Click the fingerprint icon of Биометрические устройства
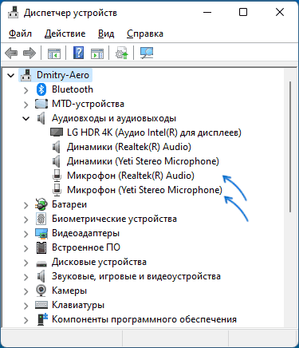 pos(41,219)
